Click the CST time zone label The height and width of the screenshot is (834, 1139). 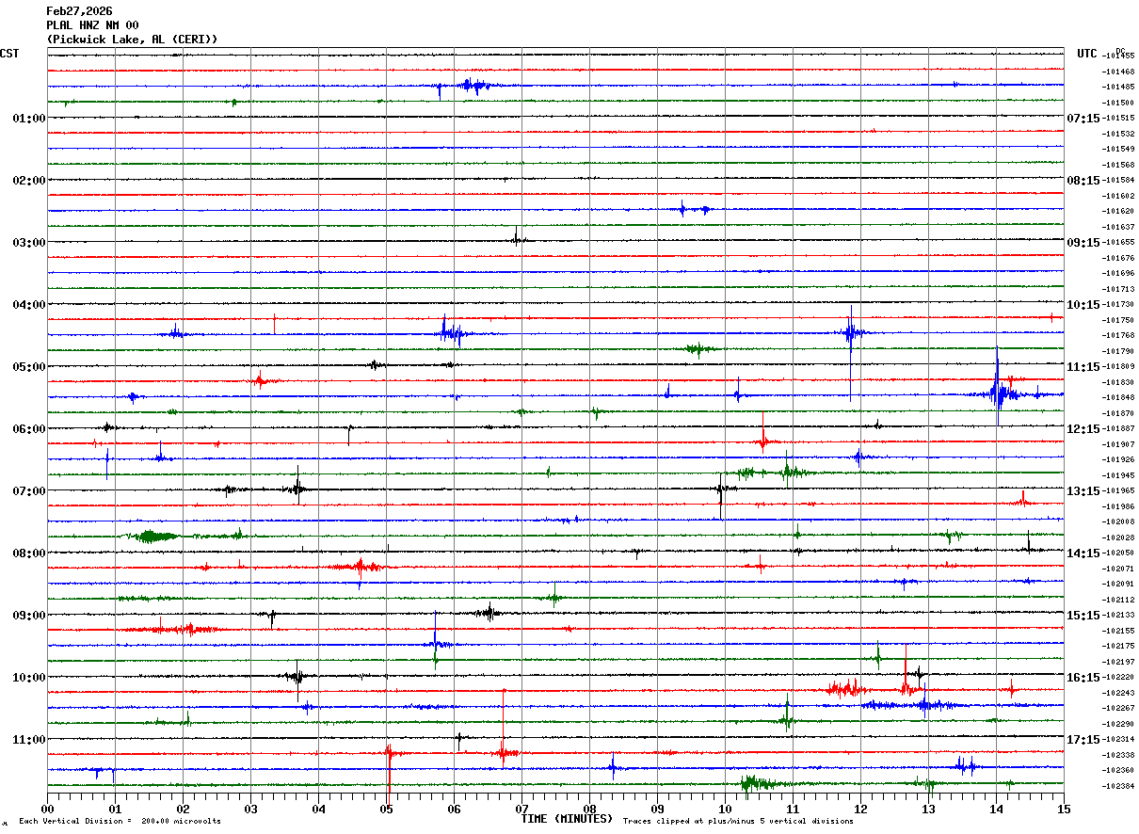[9, 54]
